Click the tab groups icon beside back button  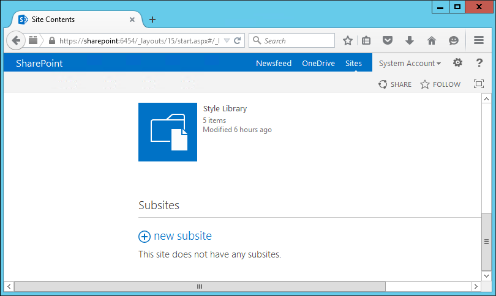(33, 40)
